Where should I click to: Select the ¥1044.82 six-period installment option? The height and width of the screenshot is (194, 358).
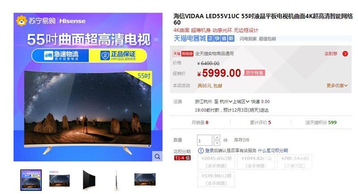coord(256,162)
